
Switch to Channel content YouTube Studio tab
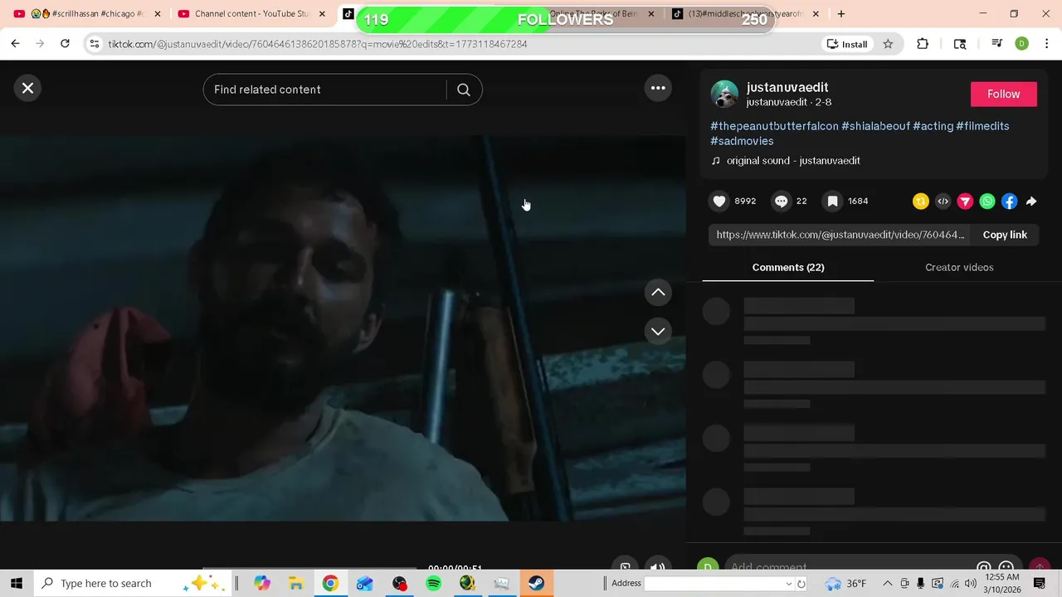coord(252,14)
